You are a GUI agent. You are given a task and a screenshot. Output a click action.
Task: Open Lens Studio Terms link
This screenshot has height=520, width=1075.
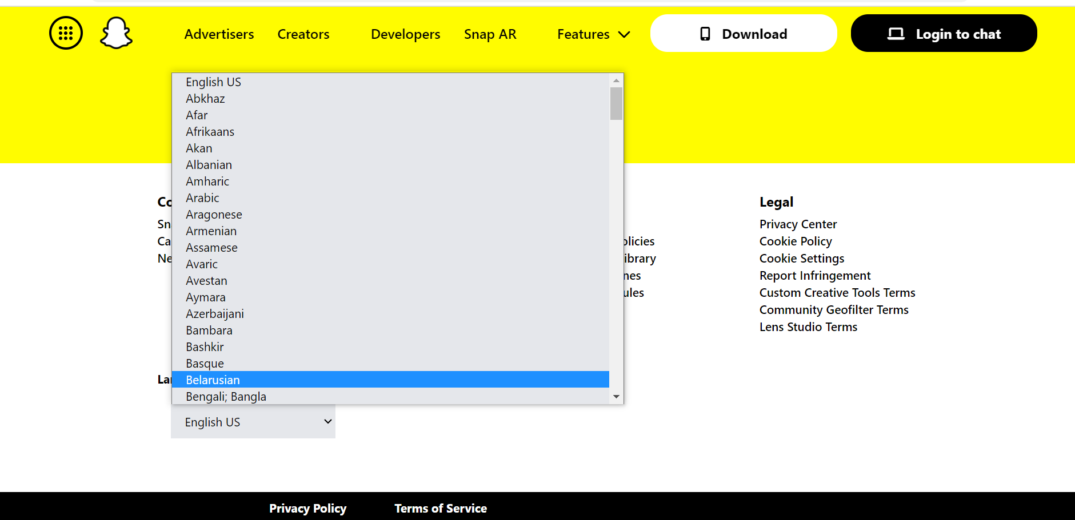pyautogui.click(x=808, y=326)
